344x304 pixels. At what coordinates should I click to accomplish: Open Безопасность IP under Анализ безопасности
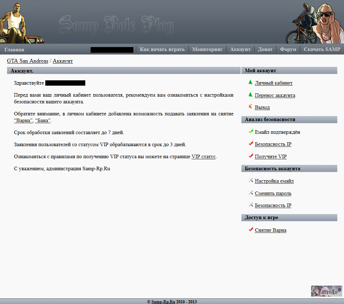point(273,144)
